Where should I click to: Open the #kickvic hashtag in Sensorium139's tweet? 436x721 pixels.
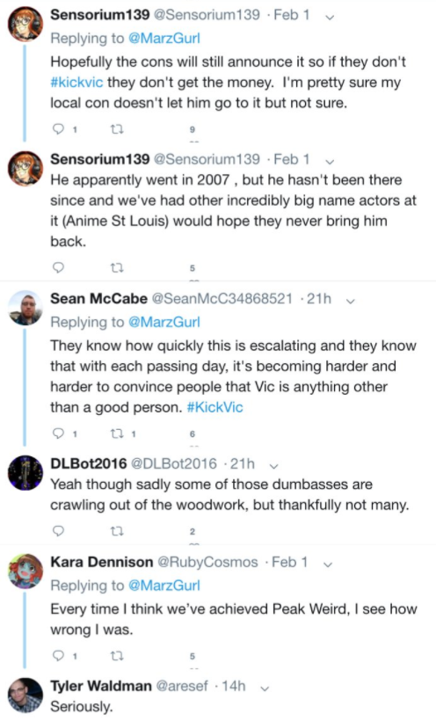(76, 83)
